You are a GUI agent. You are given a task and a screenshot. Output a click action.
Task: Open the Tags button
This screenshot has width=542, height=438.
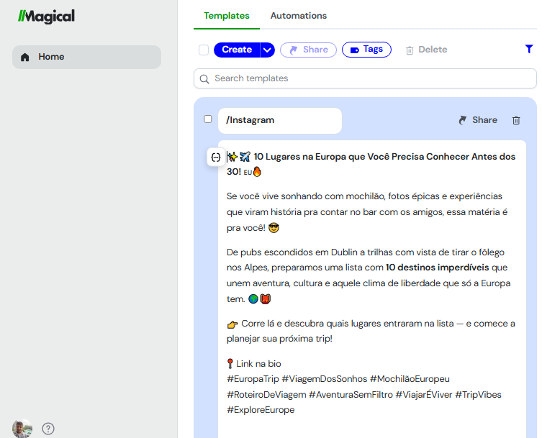tap(366, 50)
